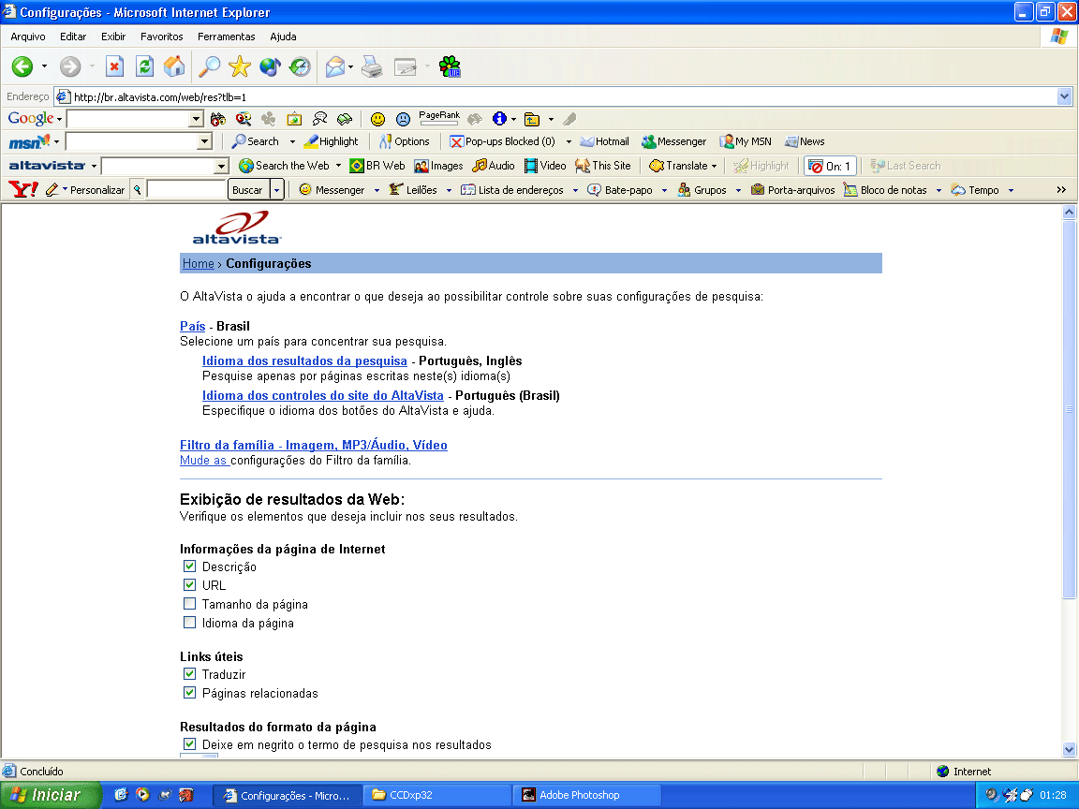Open the Arquivo menu

pyautogui.click(x=28, y=37)
